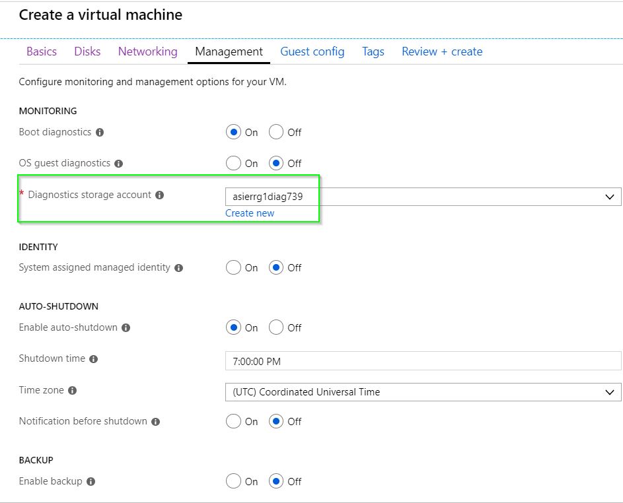Viewport: 623px width, 503px height.
Task: Click info icon beside OS guest diagnostics
Action: coord(118,164)
